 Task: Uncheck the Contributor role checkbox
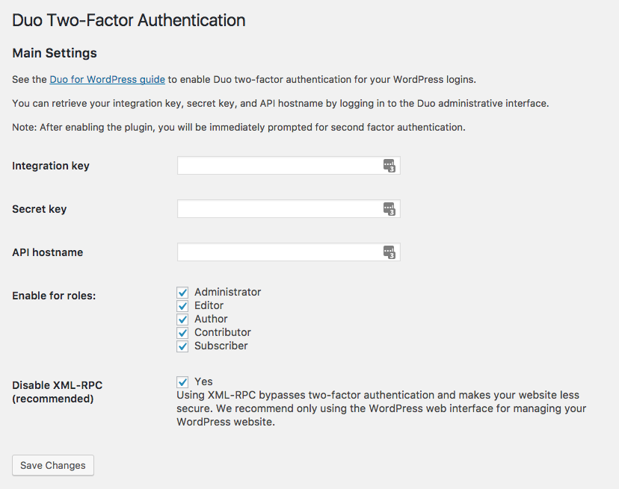pos(182,333)
